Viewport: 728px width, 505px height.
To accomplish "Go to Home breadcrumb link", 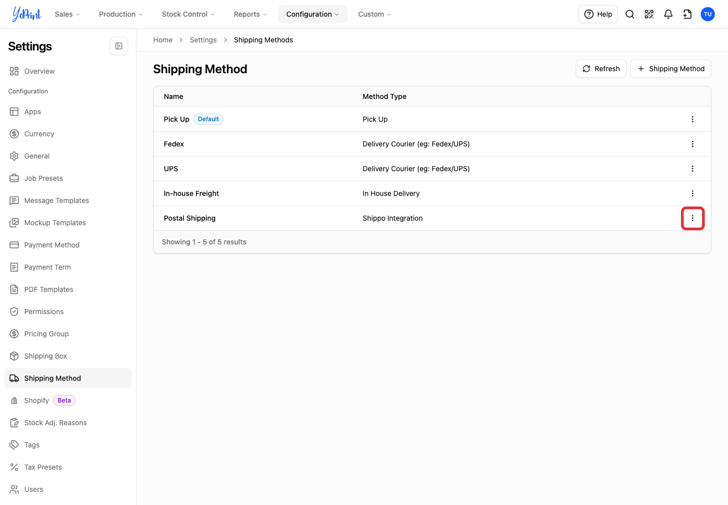I will [163, 40].
